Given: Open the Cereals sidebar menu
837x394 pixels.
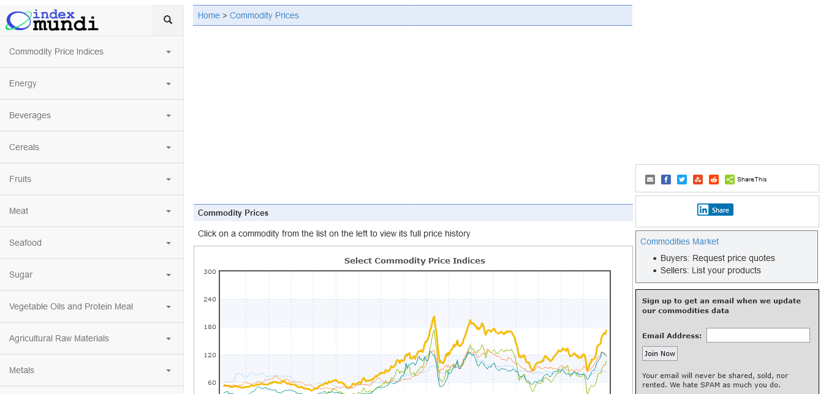Looking at the screenshot, I should pos(91,148).
